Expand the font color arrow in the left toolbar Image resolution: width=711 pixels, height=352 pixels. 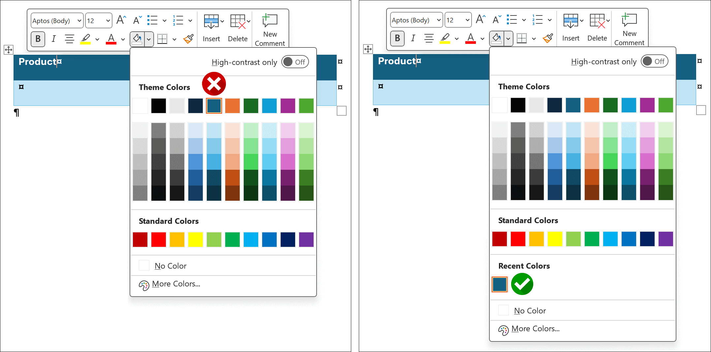123,39
